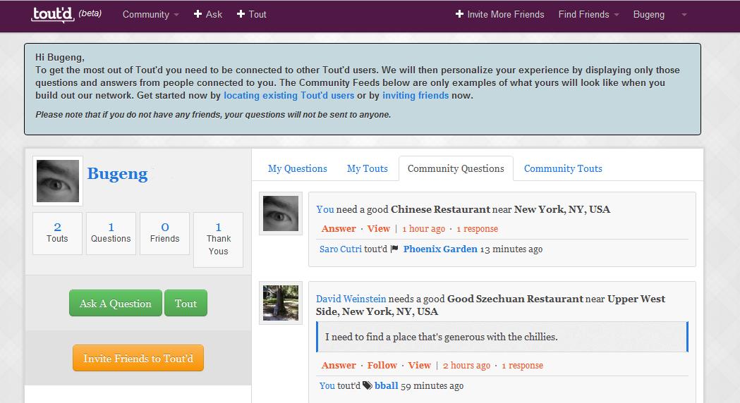This screenshot has height=403, width=740.
Task: Click the Ask A Question green button
Action: point(116,303)
